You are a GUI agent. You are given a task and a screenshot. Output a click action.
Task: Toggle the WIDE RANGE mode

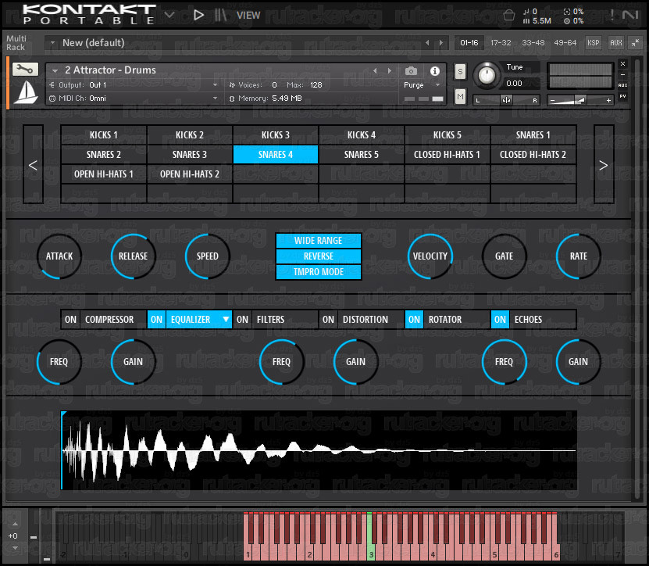click(319, 241)
